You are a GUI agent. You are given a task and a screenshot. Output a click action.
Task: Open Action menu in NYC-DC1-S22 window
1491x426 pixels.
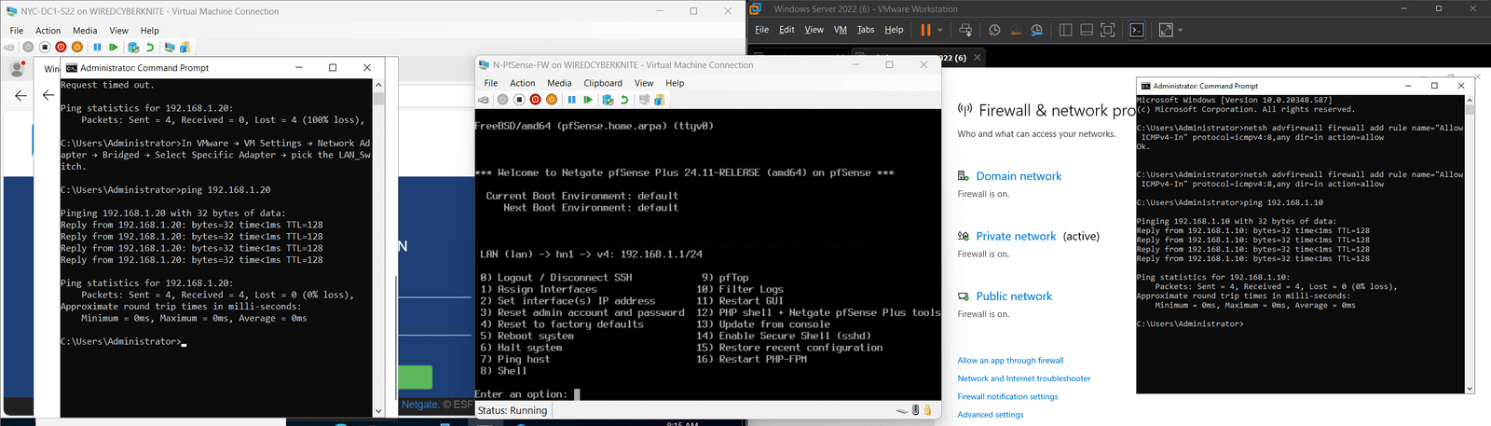(48, 31)
